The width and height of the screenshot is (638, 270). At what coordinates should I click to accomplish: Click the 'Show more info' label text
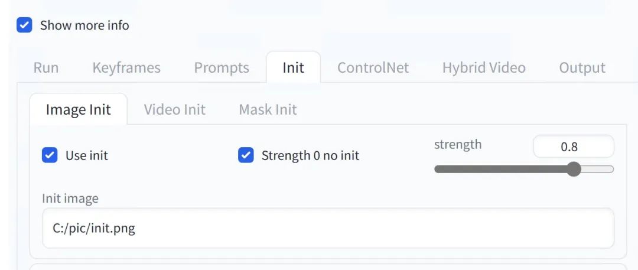point(84,25)
